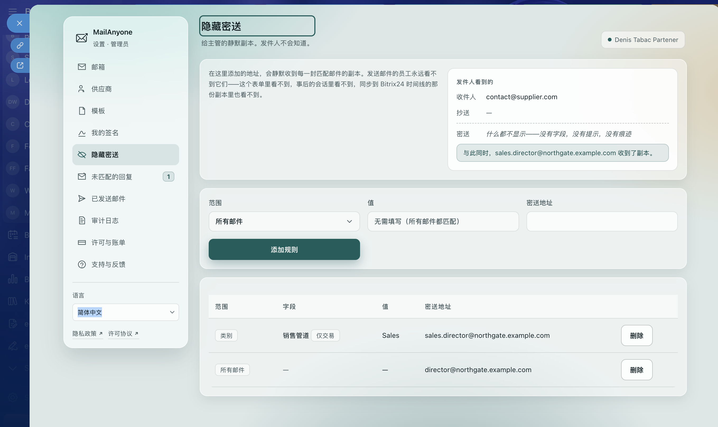This screenshot has height=427, width=718.
Task: Click the 字段 column header in the table
Action: click(289, 306)
